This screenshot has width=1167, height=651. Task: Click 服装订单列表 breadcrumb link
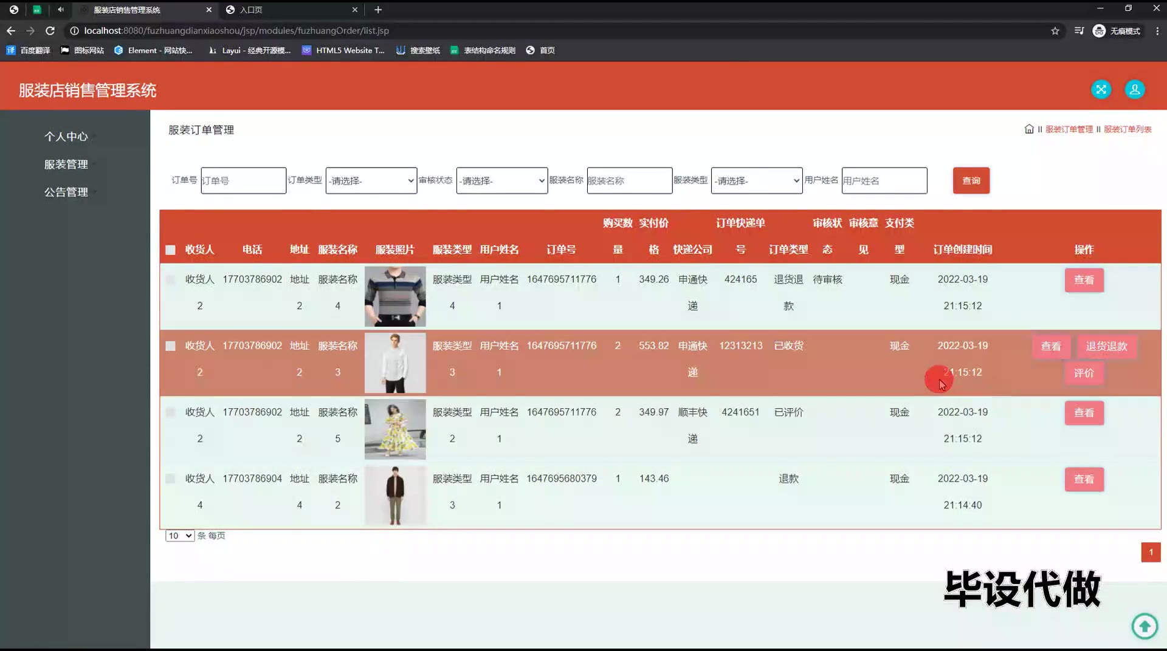(1127, 129)
